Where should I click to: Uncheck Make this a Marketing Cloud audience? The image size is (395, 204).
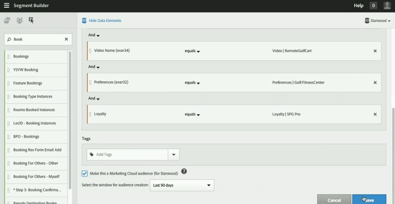(85, 173)
